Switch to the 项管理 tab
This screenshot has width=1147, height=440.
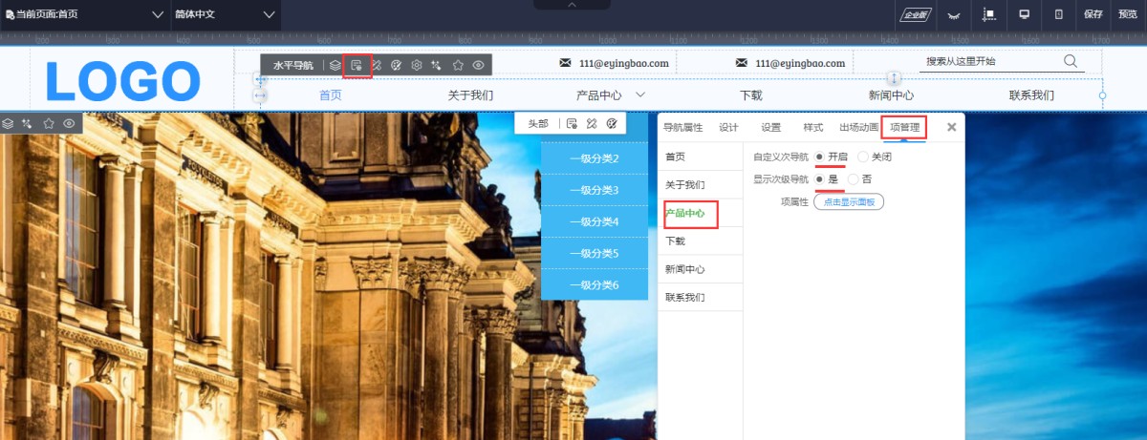coord(904,127)
